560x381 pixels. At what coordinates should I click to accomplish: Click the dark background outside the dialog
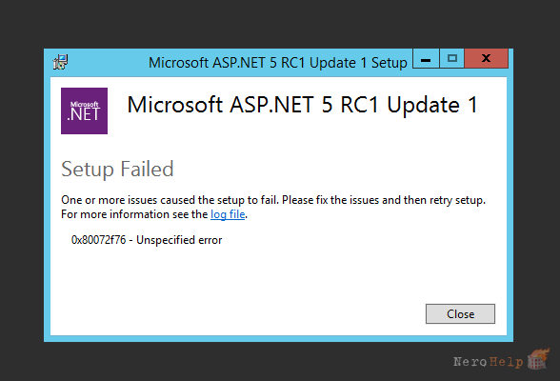[278, 21]
